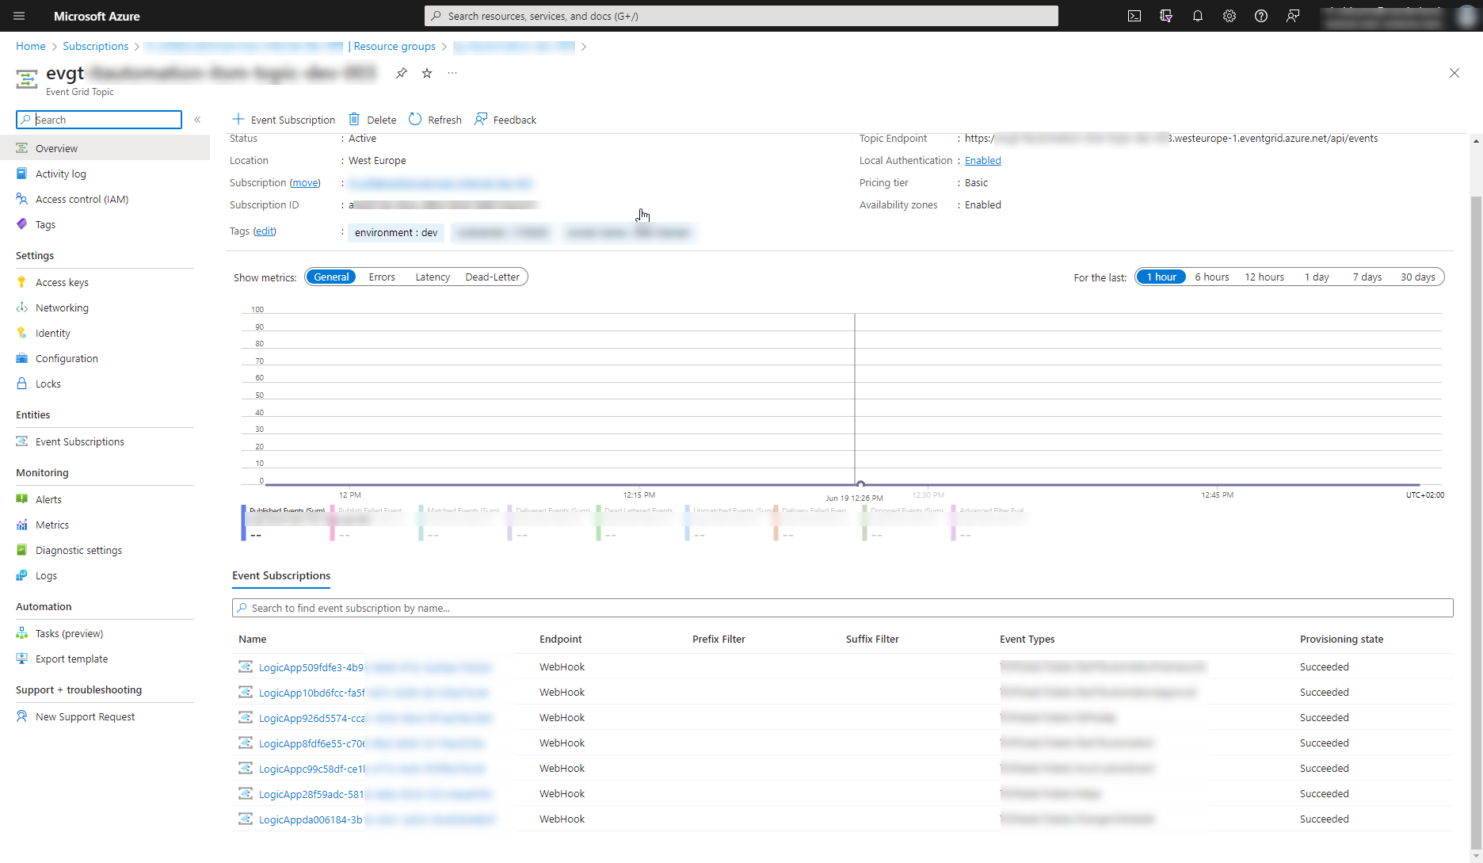Image resolution: width=1483 pixels, height=863 pixels.
Task: Click the Published Events legend color marker
Action: 242,522
